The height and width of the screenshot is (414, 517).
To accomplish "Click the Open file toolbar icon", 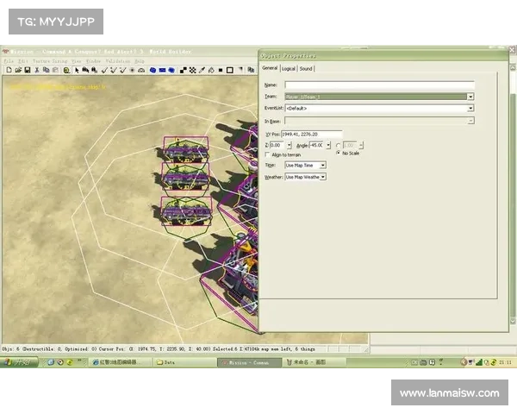I will pyautogui.click(x=18, y=70).
